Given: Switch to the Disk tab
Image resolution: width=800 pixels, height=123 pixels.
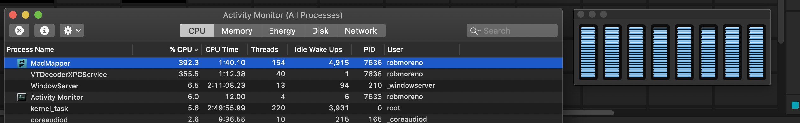Looking at the screenshot, I should pos(320,31).
